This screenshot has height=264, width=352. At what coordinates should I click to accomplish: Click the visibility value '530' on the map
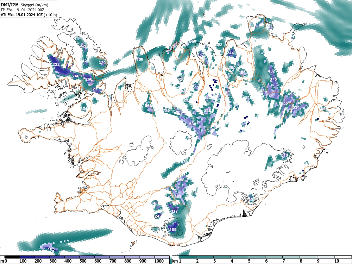(x=193, y=124)
